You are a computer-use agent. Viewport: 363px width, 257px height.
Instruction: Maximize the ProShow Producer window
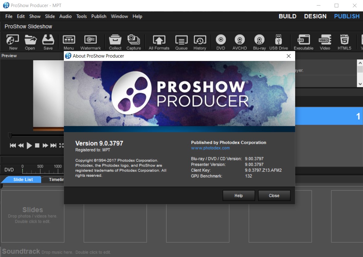336,6
